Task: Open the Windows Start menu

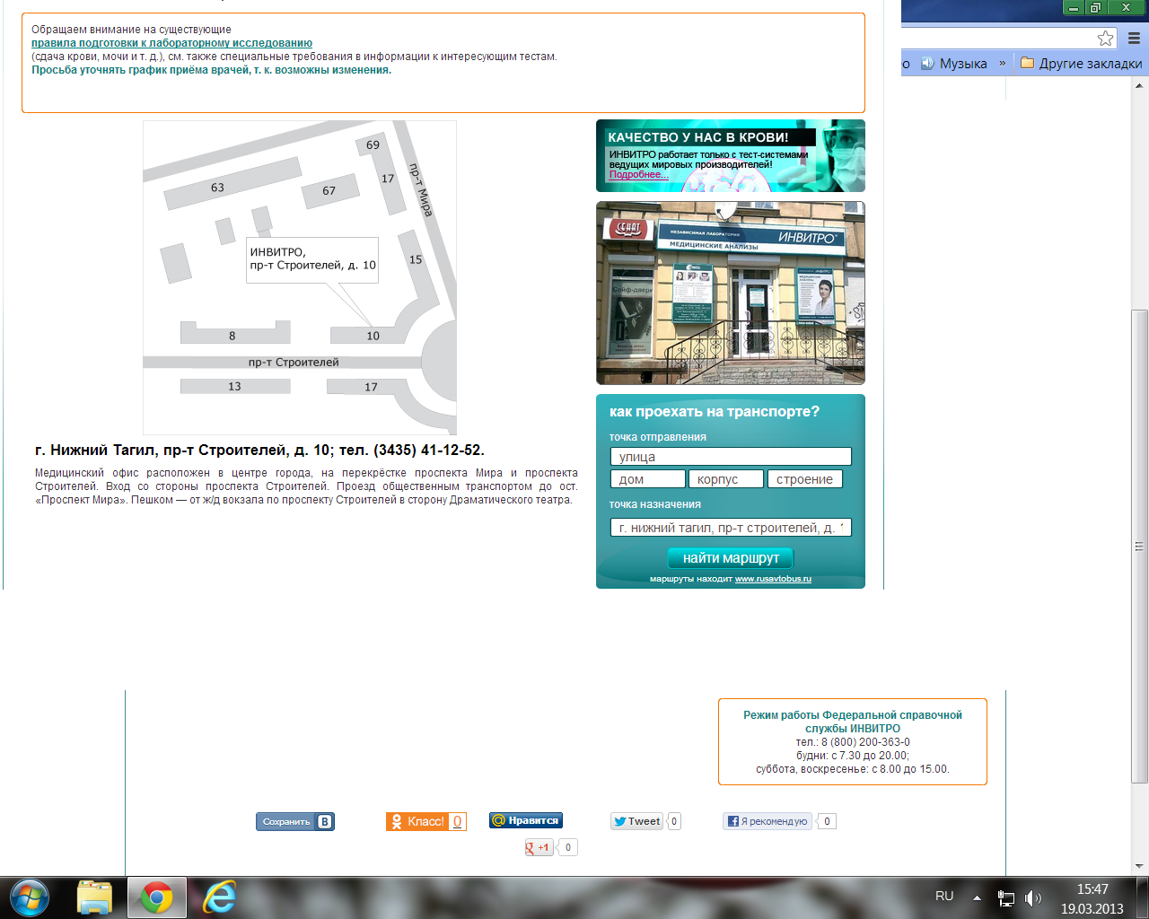Action: click(29, 897)
